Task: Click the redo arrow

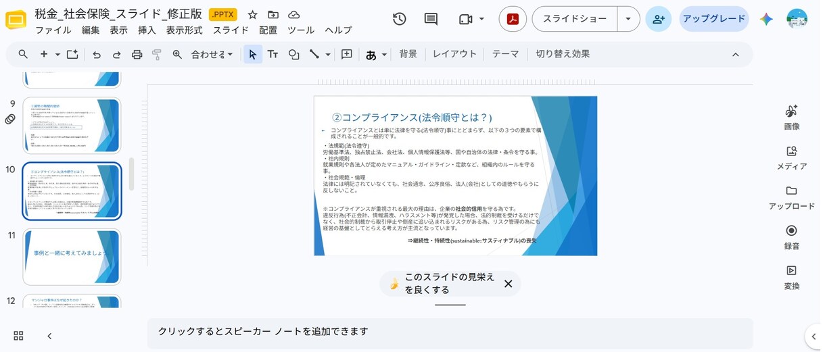Action: point(116,54)
